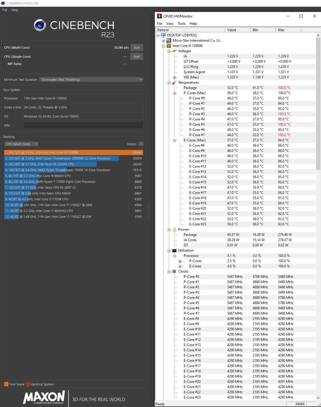Expand the VID (Max) entry

pos(175,78)
